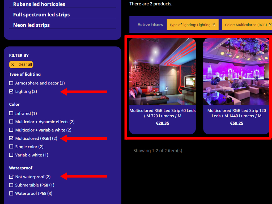This screenshot has width=272, height=204.
Task: Enable the Infrared color filter
Action: pyautogui.click(x=11, y=113)
